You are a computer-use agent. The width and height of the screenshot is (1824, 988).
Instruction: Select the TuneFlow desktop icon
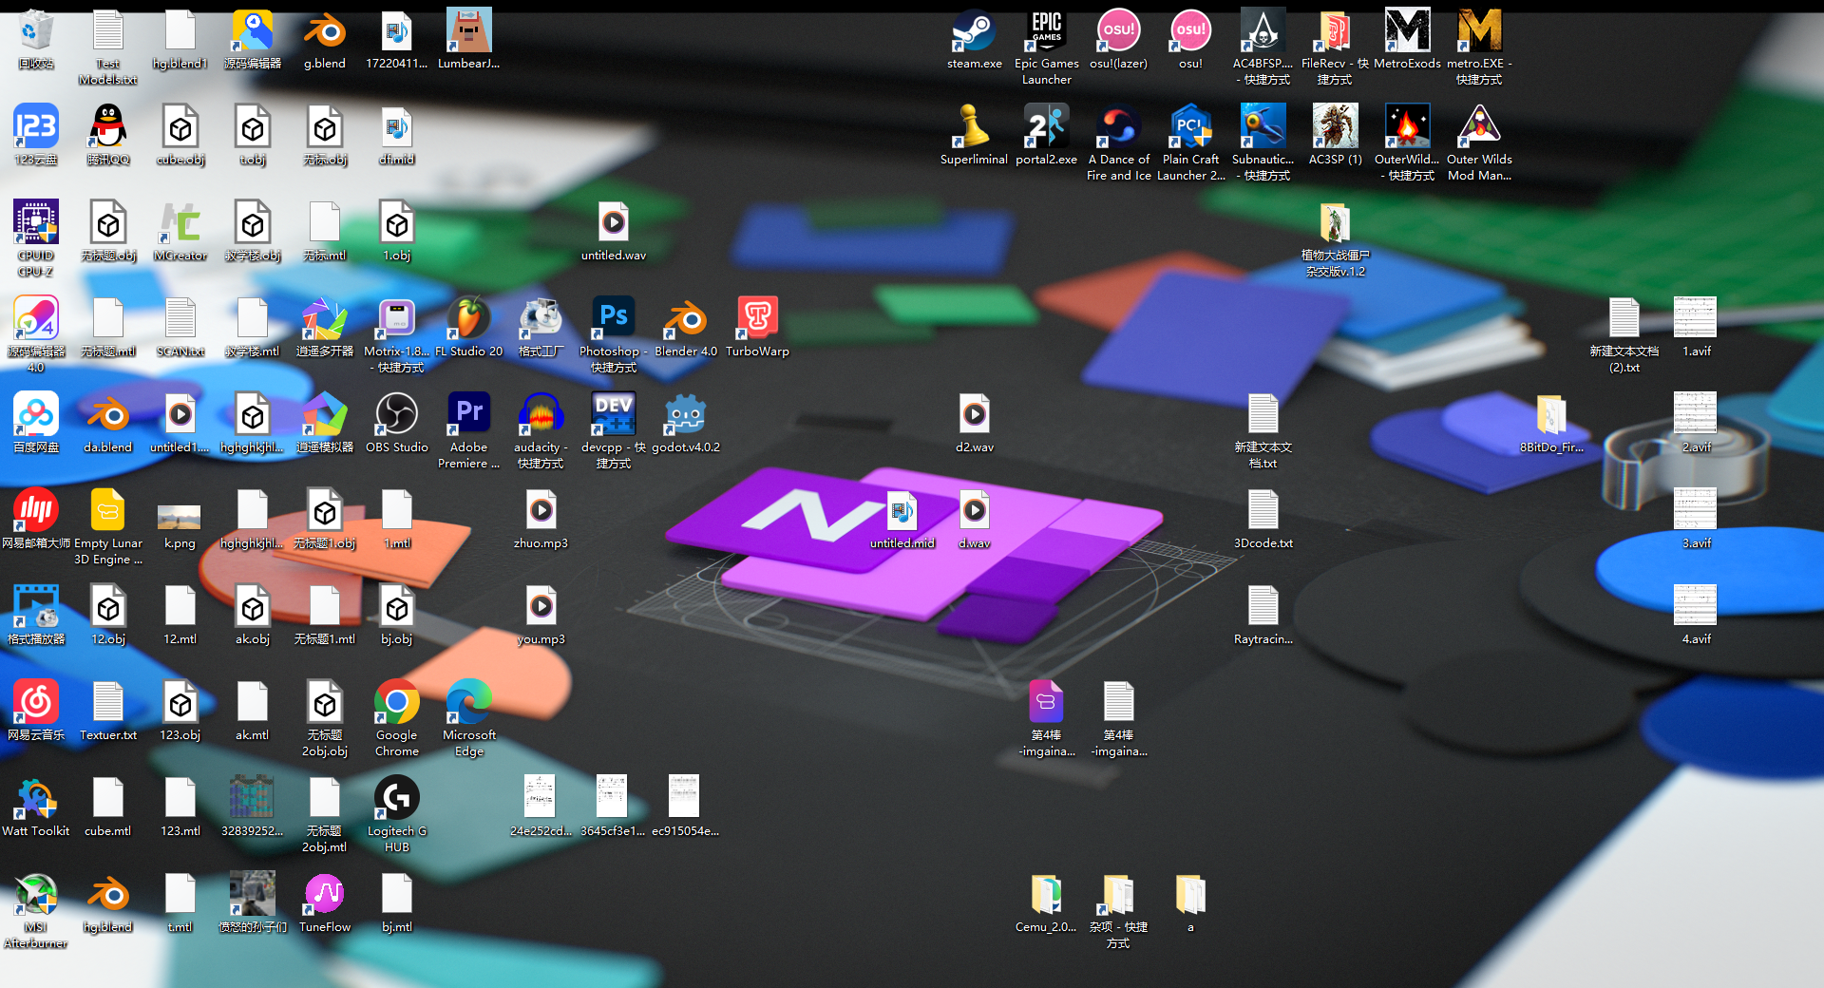coord(325,895)
